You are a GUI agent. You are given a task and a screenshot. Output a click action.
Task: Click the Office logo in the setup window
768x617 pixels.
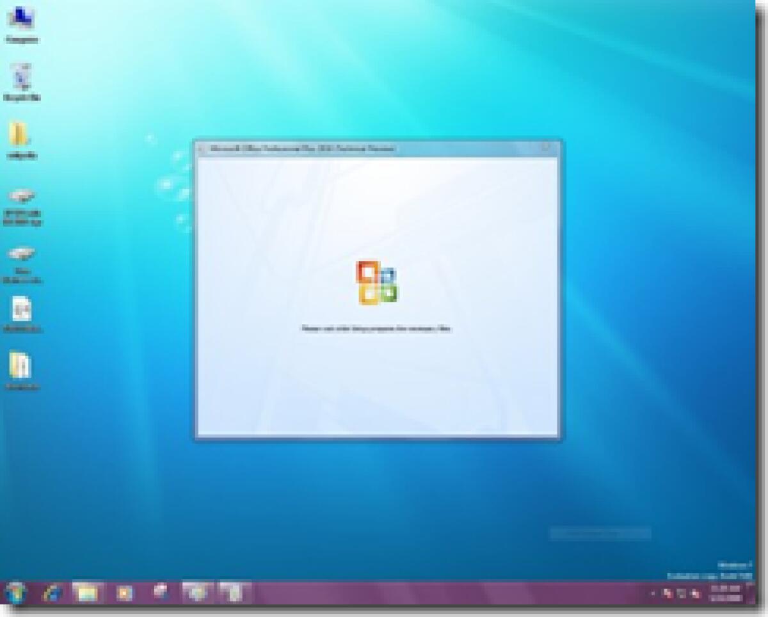378,282
